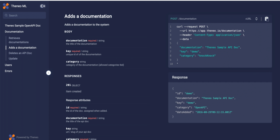Screen dimensions: 280x140
Task: Click the category body parameter name
Action: point(72,62)
